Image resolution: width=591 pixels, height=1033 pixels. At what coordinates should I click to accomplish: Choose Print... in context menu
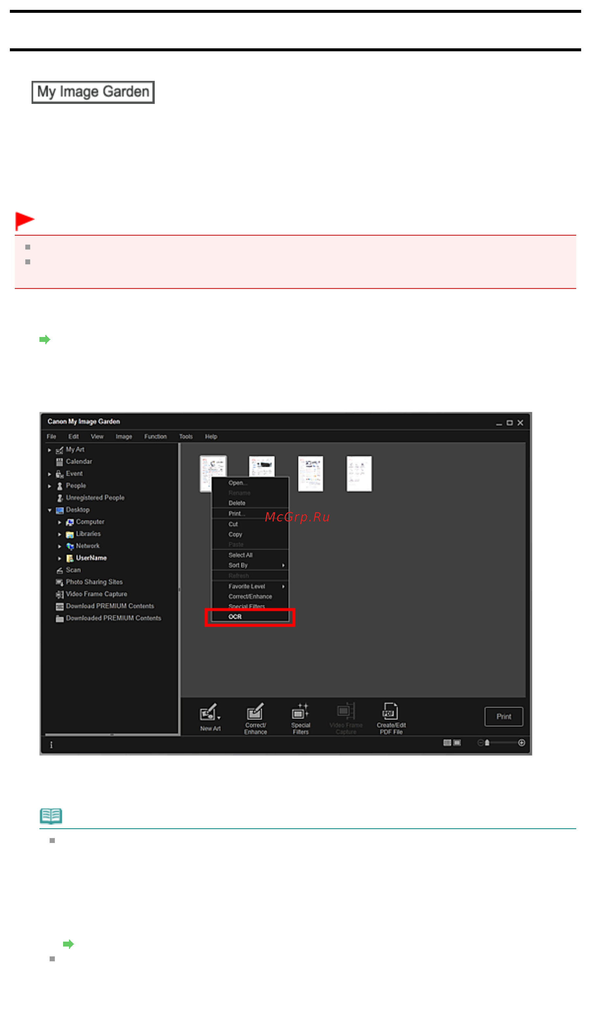[x=250, y=514]
